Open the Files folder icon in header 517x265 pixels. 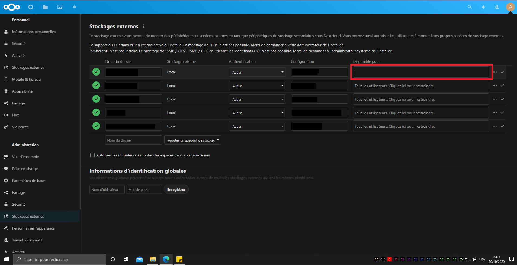point(45,7)
